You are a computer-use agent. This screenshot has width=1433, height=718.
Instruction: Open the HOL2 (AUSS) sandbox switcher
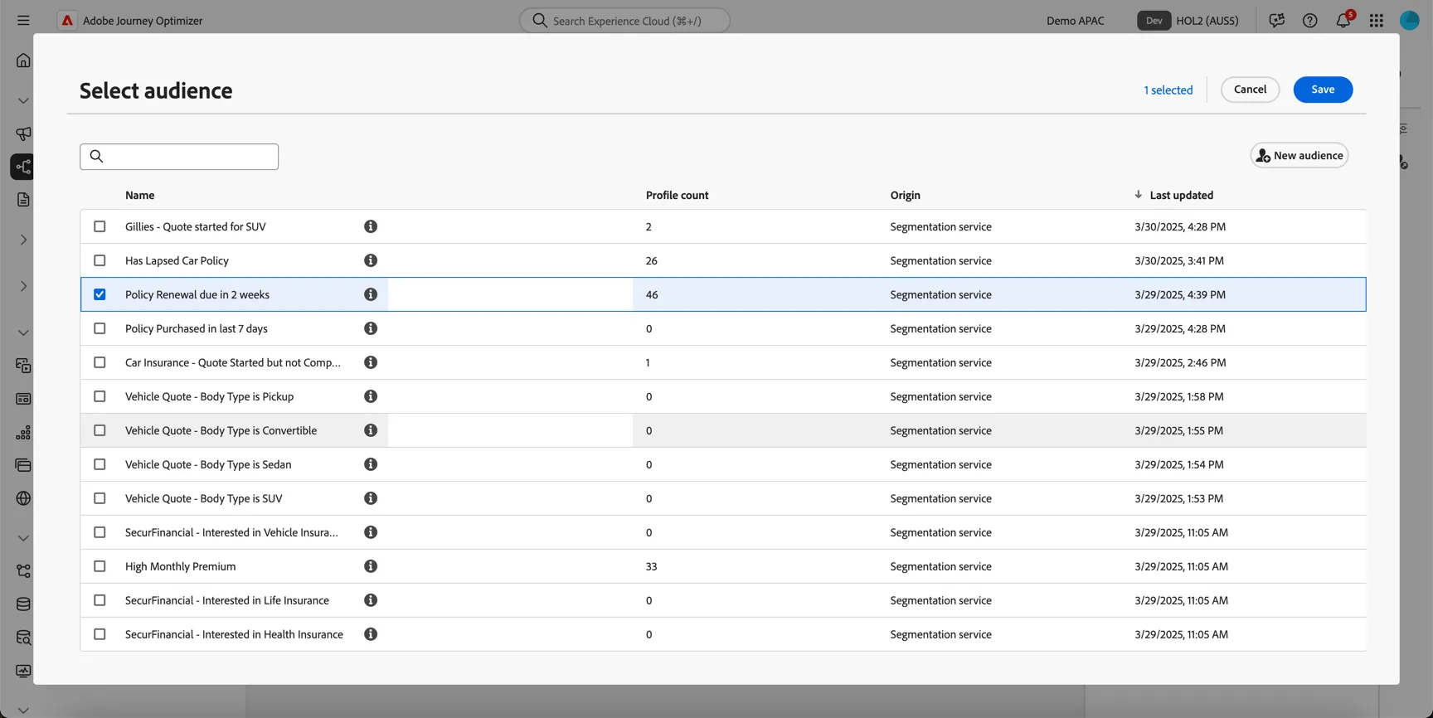pyautogui.click(x=1188, y=21)
